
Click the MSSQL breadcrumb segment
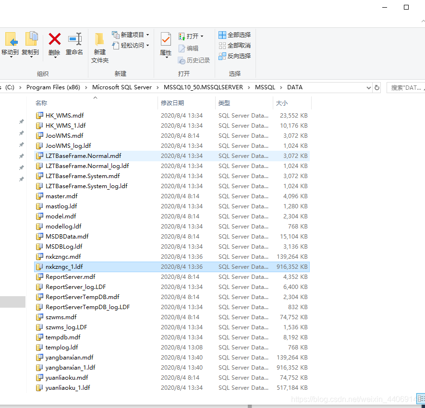265,87
